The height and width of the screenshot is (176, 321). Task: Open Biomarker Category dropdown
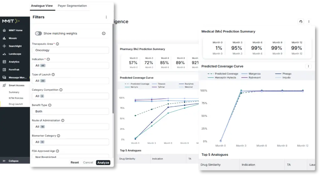pos(71,142)
